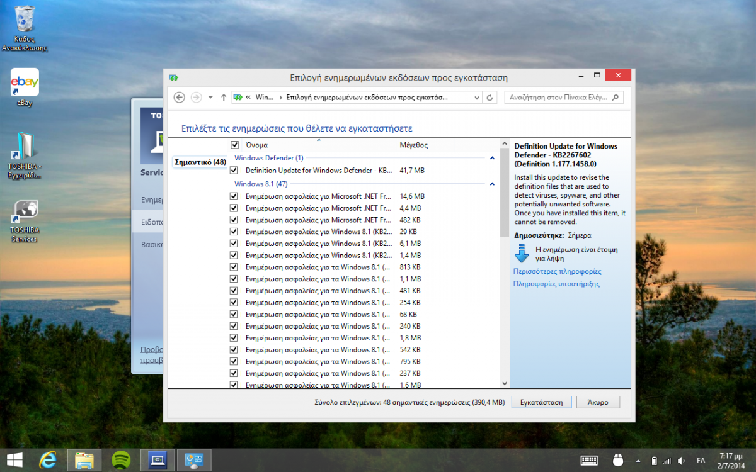
Task: Click the Windows Update icon in the address bar
Action: click(x=238, y=98)
